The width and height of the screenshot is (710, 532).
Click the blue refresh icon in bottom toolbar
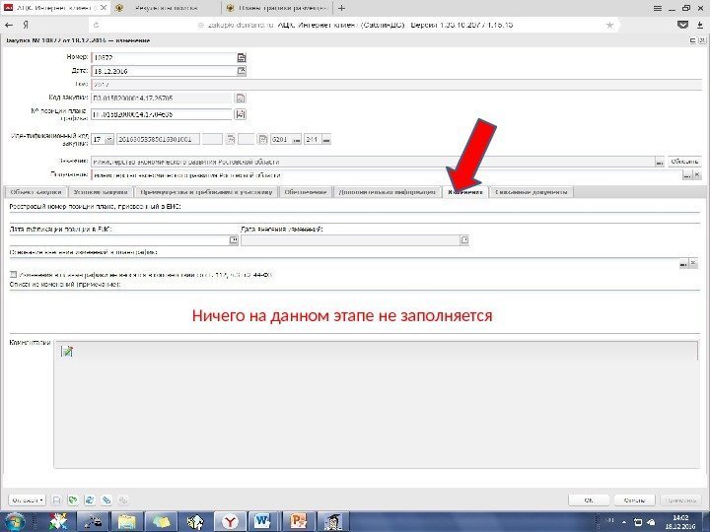tap(89, 500)
